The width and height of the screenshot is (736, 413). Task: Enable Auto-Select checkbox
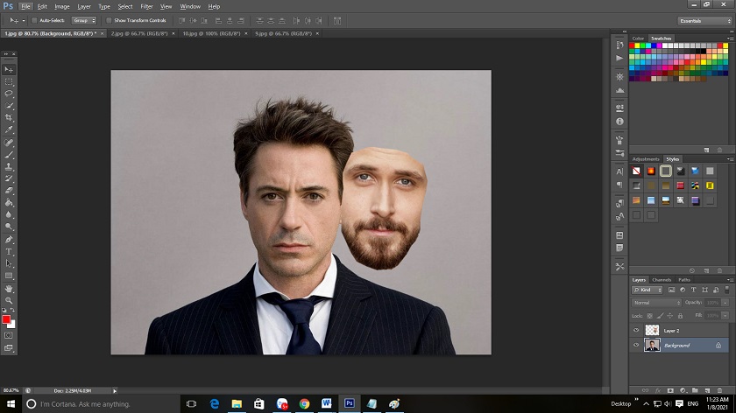(34, 21)
